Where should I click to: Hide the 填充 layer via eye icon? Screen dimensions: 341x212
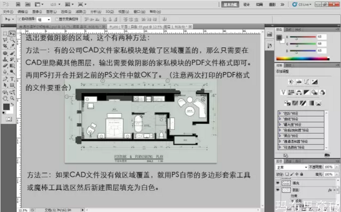point(278,183)
